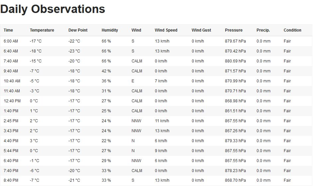The height and width of the screenshot is (190, 313).
Task: Click the Humidity column header
Action: [110, 30]
